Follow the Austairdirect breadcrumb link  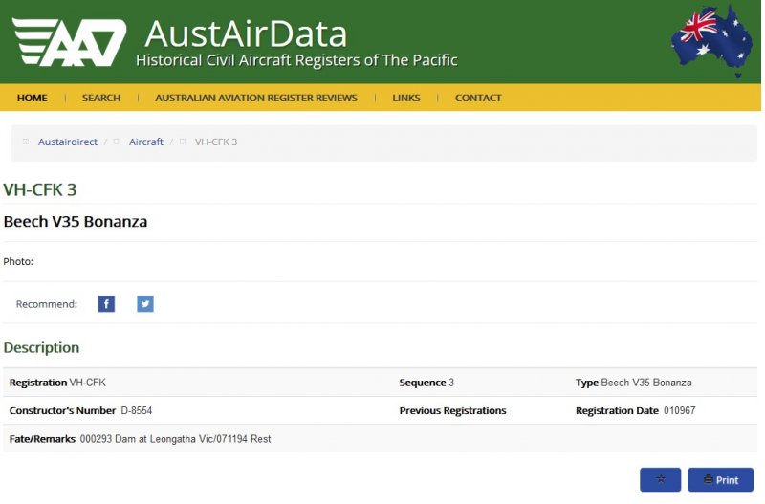(68, 142)
